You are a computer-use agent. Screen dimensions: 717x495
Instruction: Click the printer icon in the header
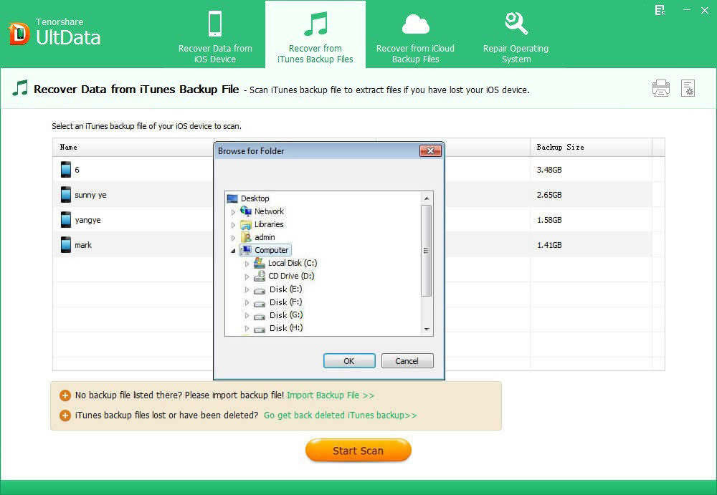pos(661,88)
